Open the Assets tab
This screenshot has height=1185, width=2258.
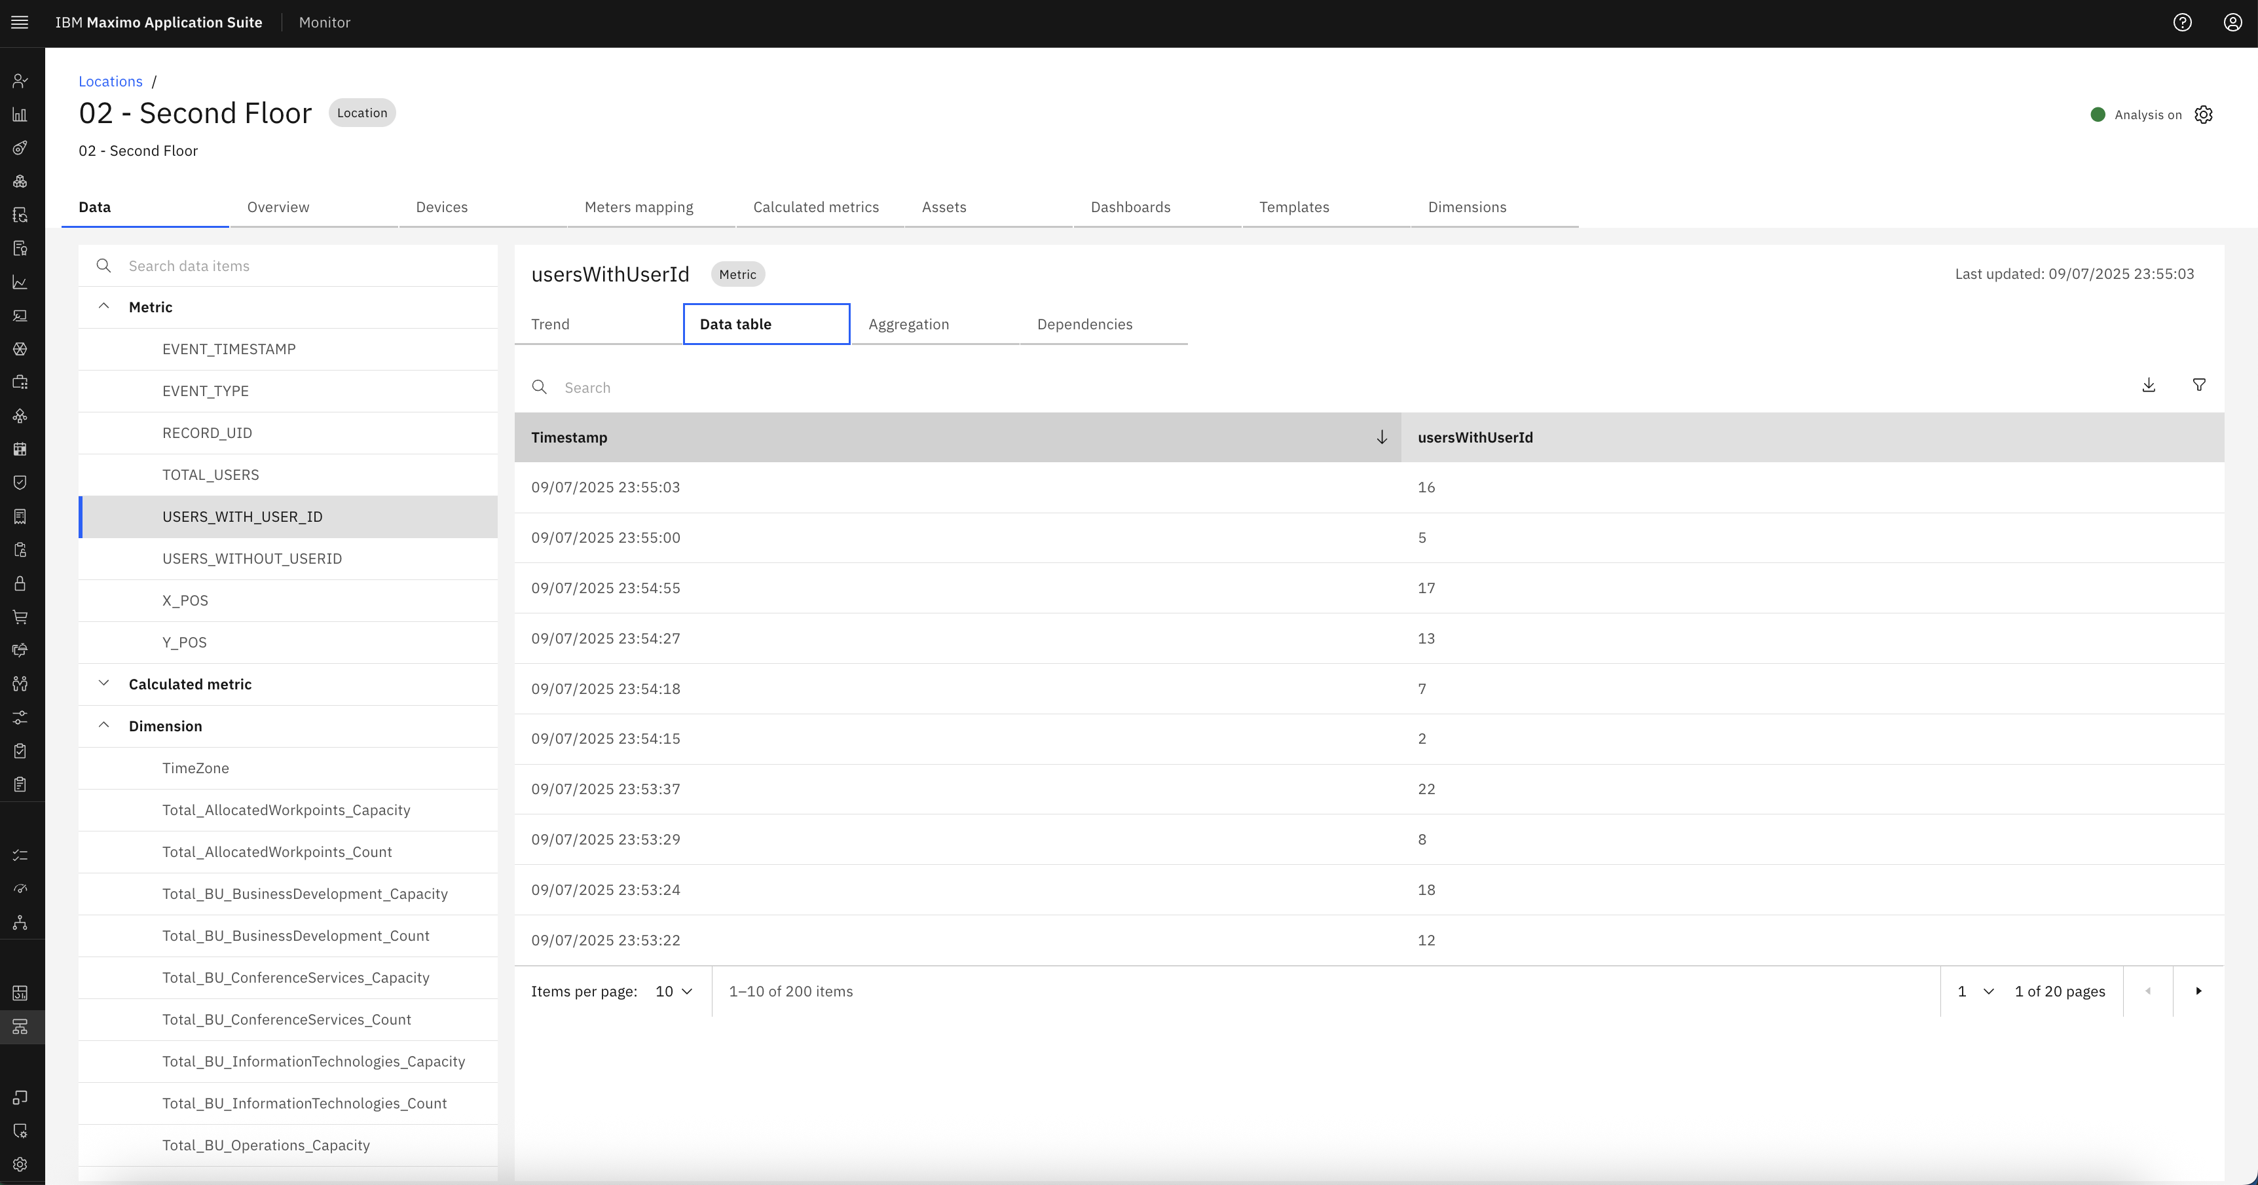coord(989,208)
